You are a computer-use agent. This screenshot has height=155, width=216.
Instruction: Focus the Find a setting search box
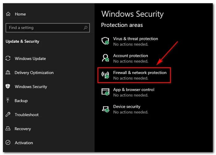click(43, 28)
